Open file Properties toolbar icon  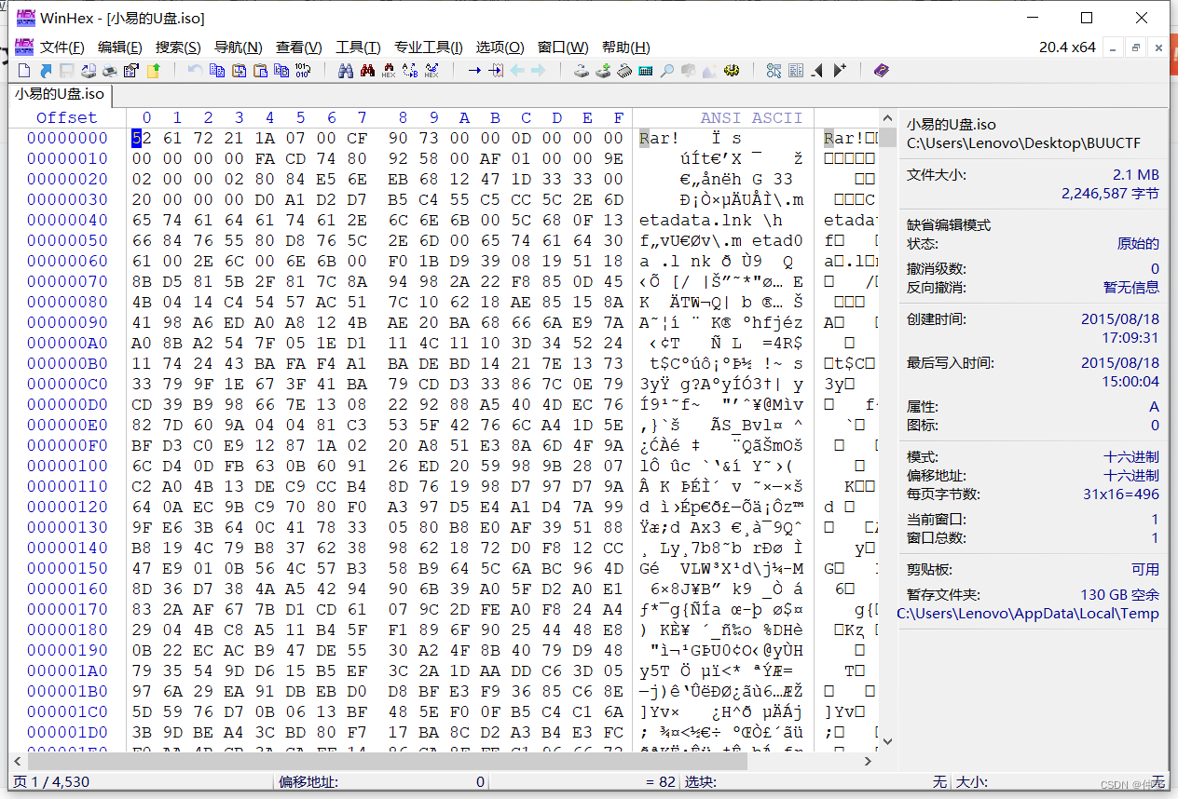point(131,70)
